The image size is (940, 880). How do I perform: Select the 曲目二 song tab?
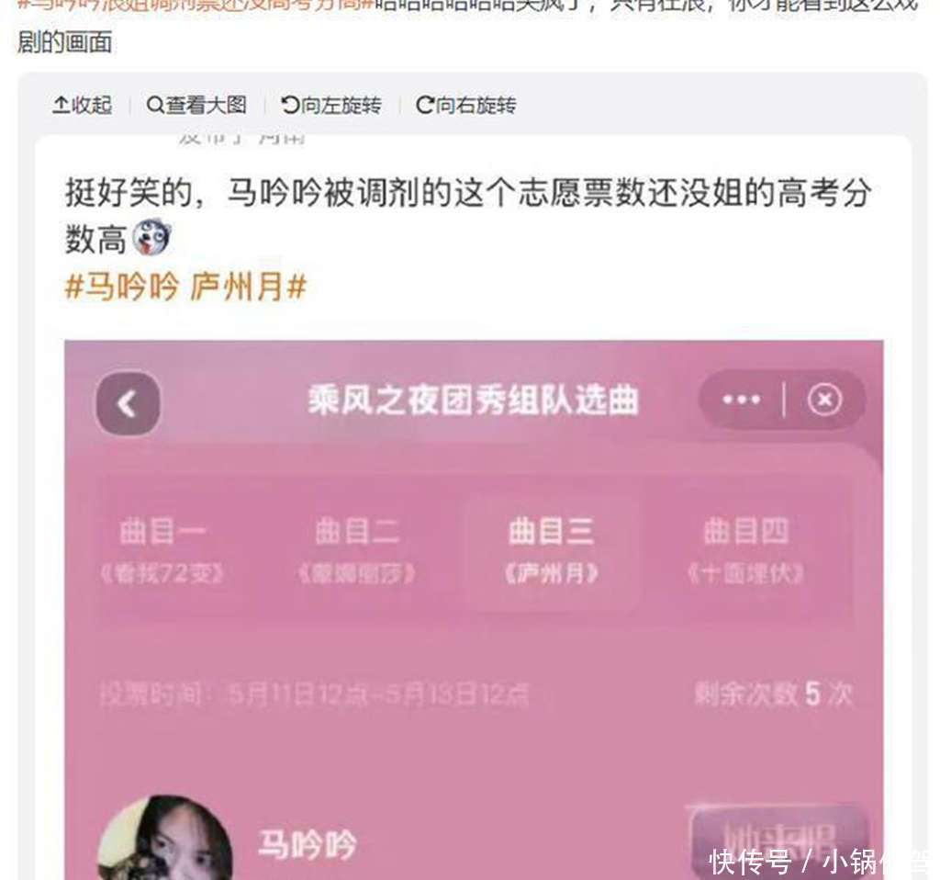pos(357,550)
